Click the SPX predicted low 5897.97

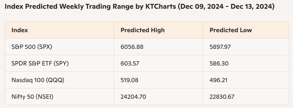(x=220, y=47)
